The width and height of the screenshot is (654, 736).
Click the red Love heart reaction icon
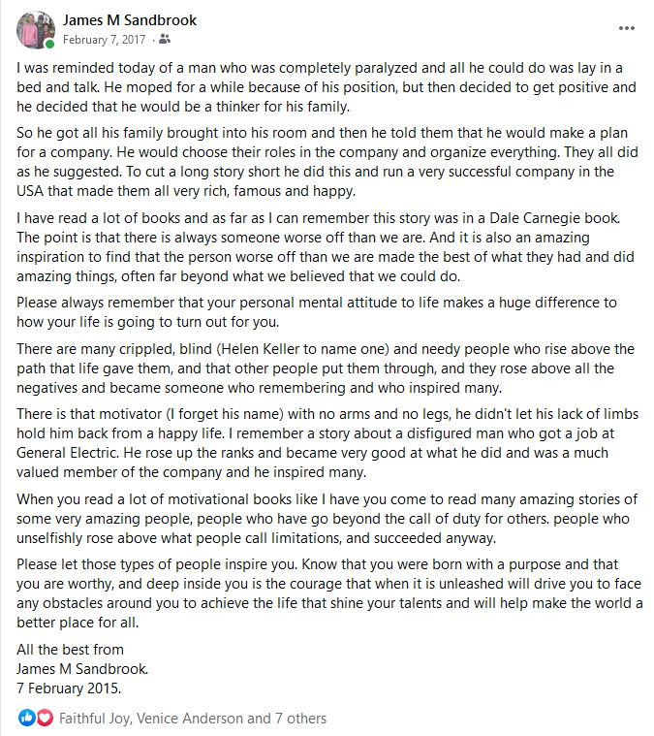click(x=44, y=719)
